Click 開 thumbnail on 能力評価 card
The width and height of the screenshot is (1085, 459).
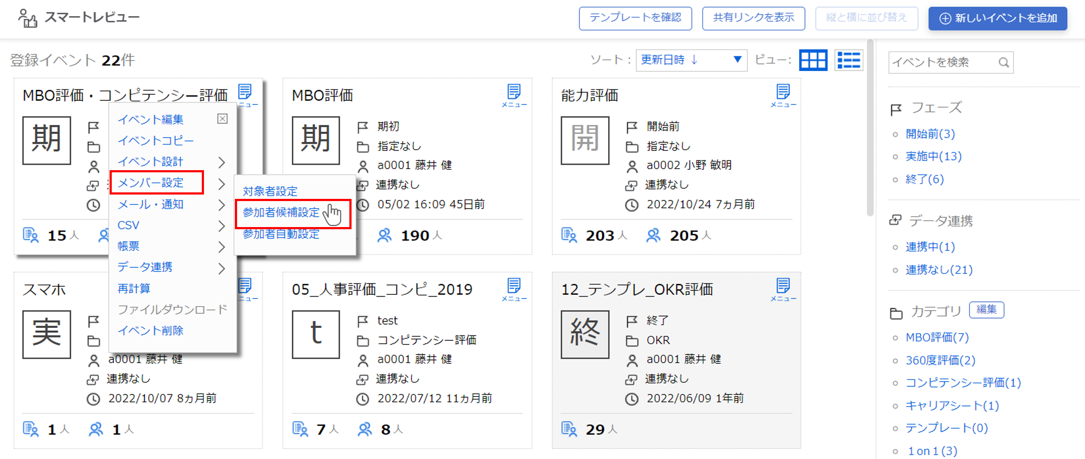585,140
